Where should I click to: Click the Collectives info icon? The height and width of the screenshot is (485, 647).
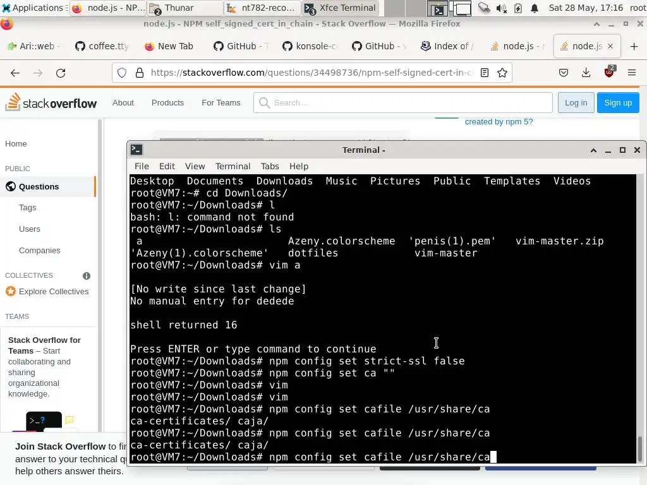(x=86, y=276)
